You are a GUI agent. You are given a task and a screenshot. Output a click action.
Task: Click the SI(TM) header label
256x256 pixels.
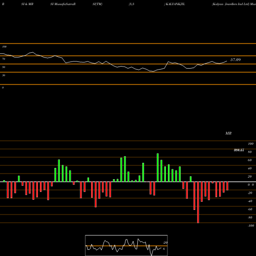(97, 4)
